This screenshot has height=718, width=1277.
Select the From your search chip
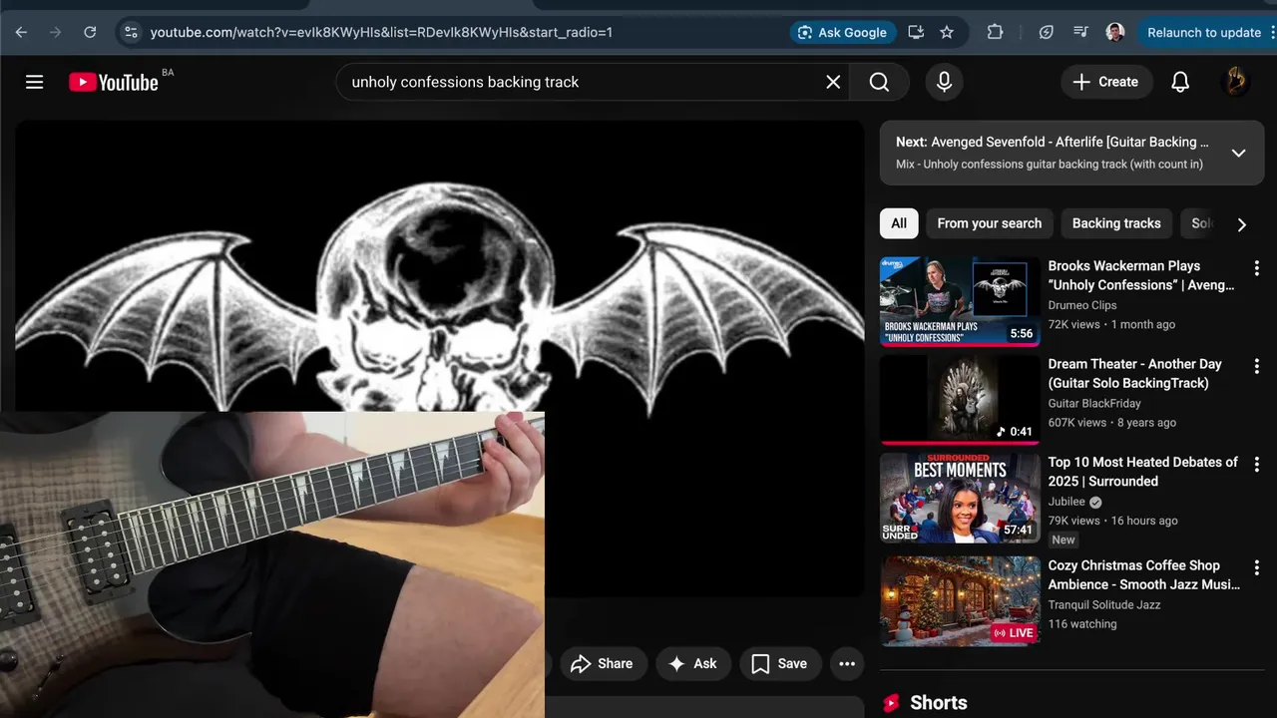click(989, 223)
